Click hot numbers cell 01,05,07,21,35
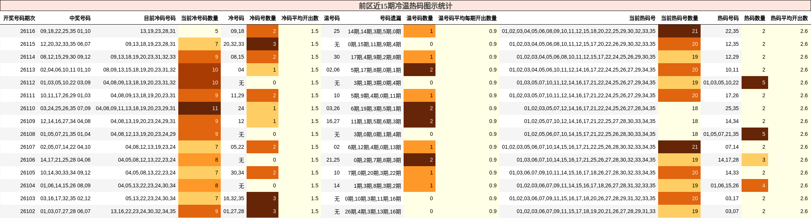This screenshot has width=811, height=218. pyautogui.click(x=721, y=134)
